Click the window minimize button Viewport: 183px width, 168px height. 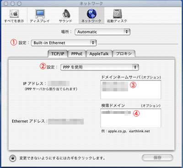pyautogui.click(x=12, y=4)
